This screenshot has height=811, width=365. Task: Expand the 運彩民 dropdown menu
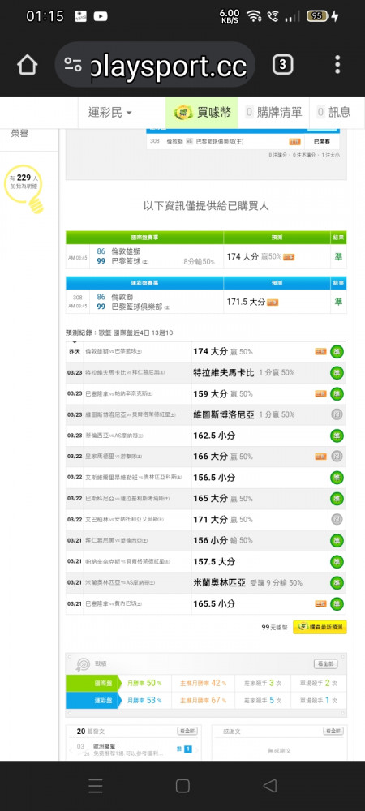point(109,112)
